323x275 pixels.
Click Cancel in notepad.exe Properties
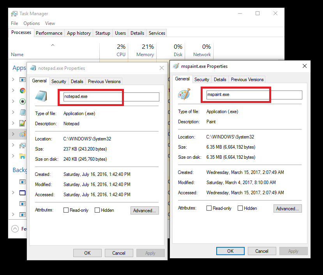[x=119, y=253]
